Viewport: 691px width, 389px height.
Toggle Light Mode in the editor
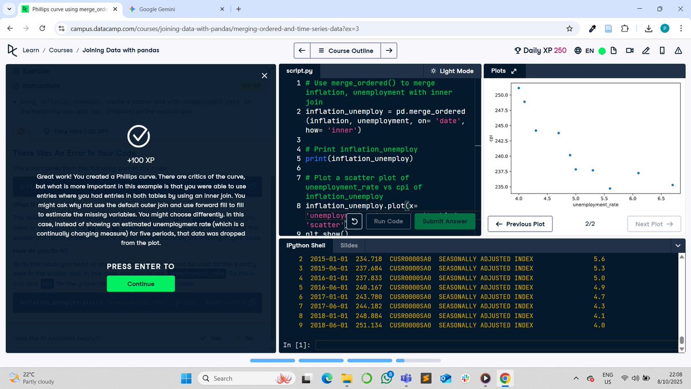coord(452,70)
